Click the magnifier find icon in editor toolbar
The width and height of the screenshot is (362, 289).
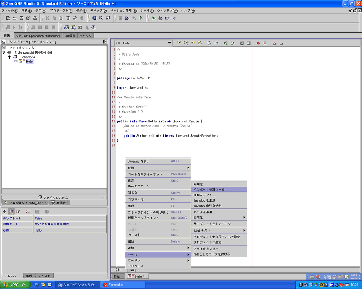(186, 43)
